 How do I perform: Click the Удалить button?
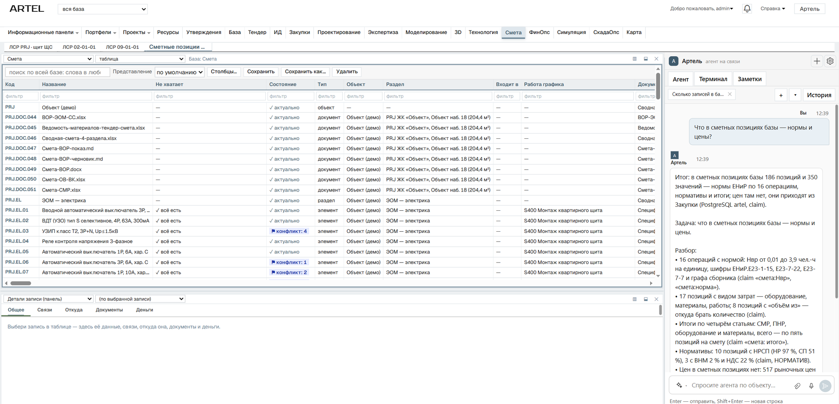347,72
